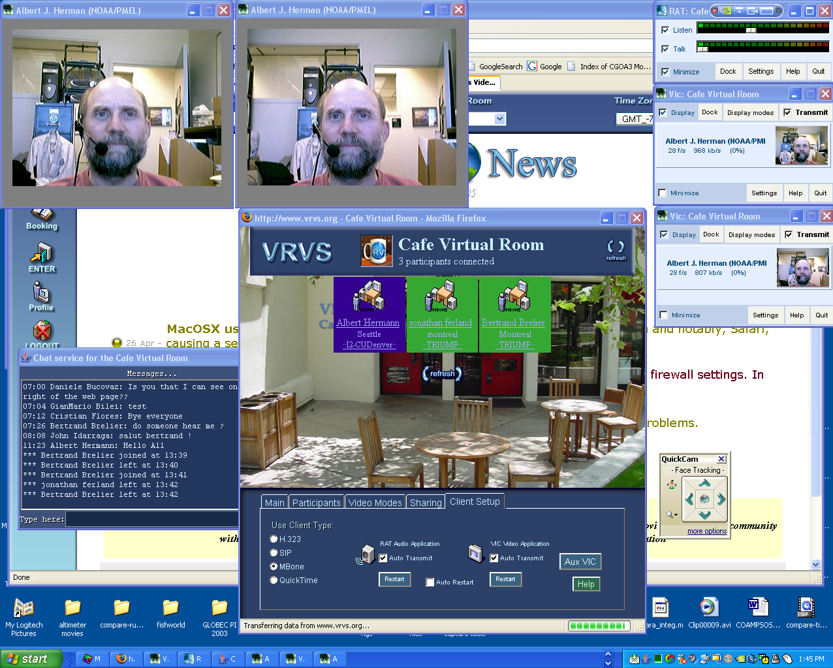Click the ENTER door icon in the sidebar
The width and height of the screenshot is (833, 668).
pos(42,253)
